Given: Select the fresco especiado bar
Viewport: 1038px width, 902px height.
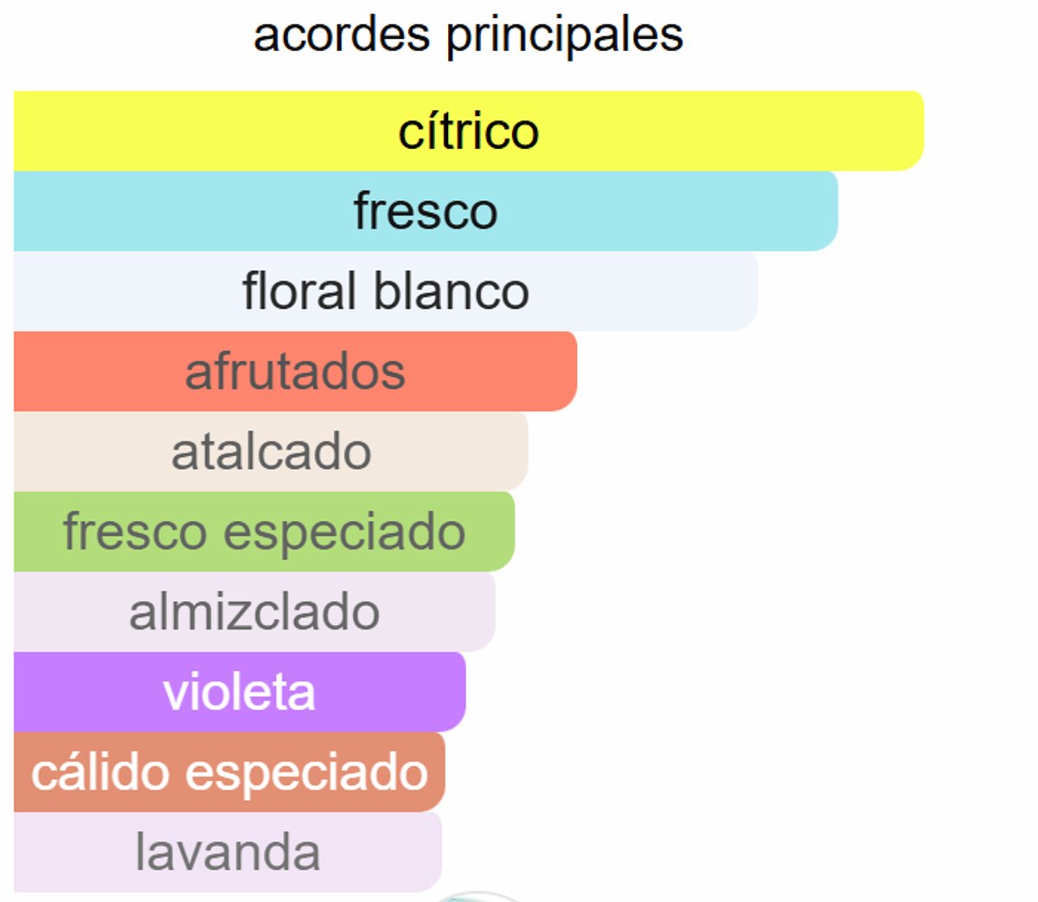Looking at the screenshot, I should click(x=264, y=532).
